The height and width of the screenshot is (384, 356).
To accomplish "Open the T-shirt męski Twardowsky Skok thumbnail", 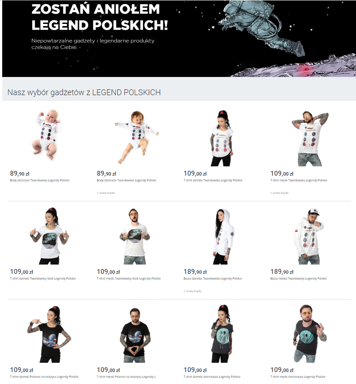I will [x=135, y=237].
